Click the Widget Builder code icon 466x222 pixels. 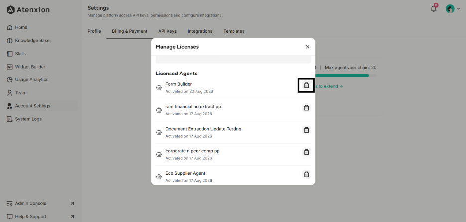(10, 67)
